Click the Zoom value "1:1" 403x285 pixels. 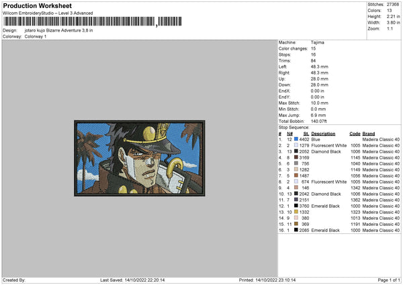[x=390, y=28]
